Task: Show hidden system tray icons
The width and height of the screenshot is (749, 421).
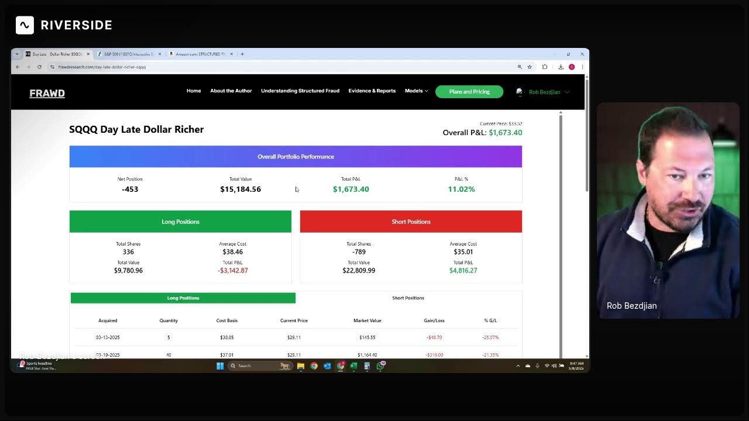Action: point(518,366)
